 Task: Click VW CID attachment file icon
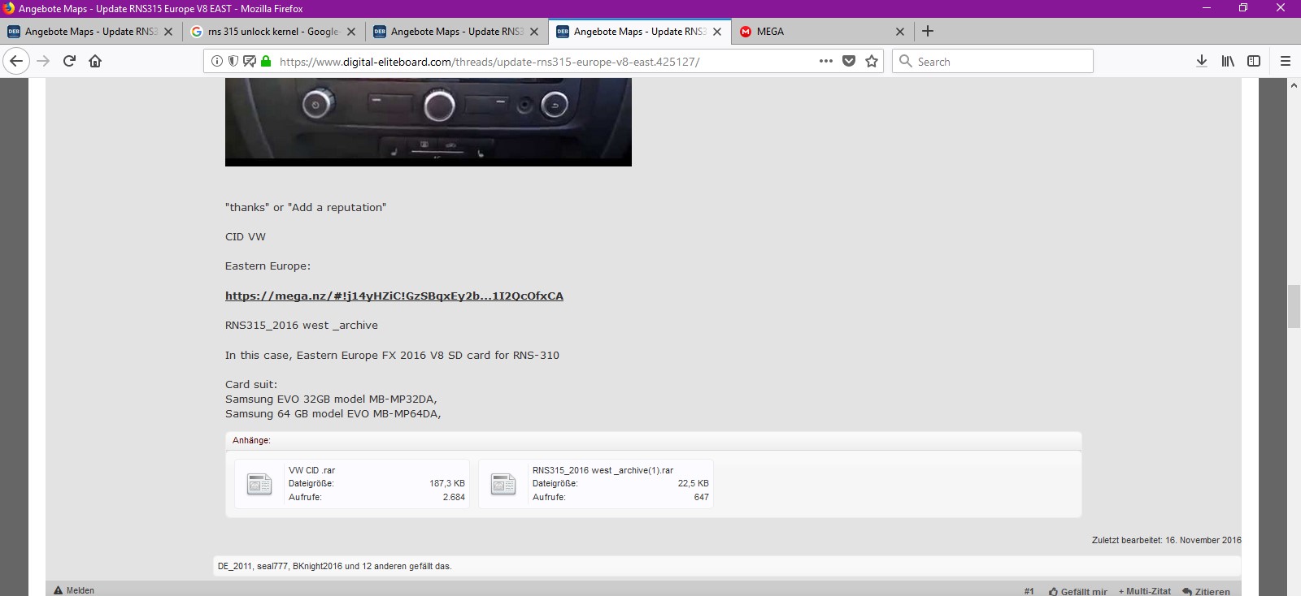[x=259, y=483]
